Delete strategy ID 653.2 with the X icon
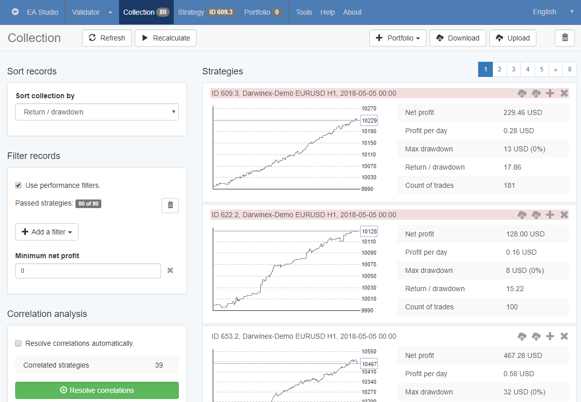The height and width of the screenshot is (402, 581). pos(564,336)
